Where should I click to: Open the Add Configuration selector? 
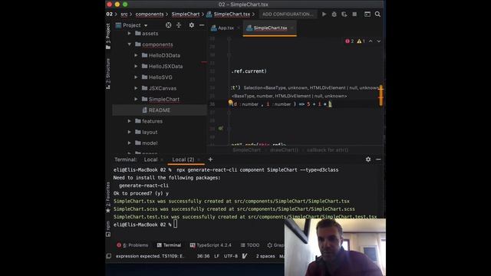coord(288,14)
